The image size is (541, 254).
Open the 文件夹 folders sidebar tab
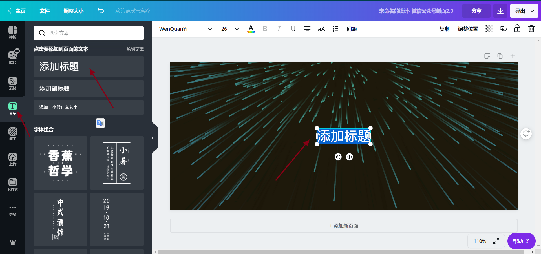(13, 184)
